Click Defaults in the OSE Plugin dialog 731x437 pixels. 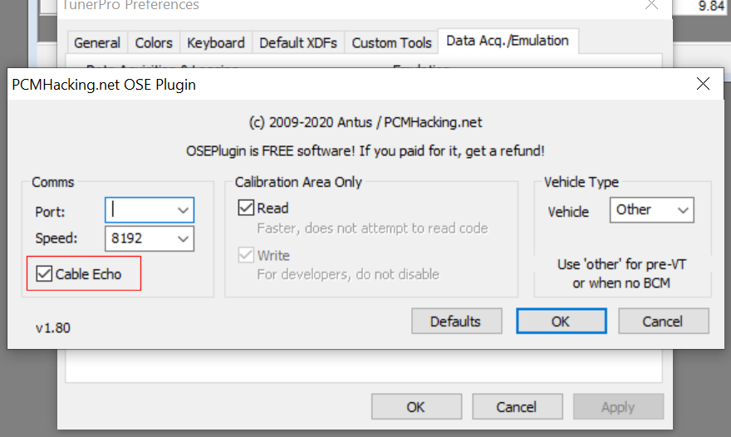(x=456, y=321)
